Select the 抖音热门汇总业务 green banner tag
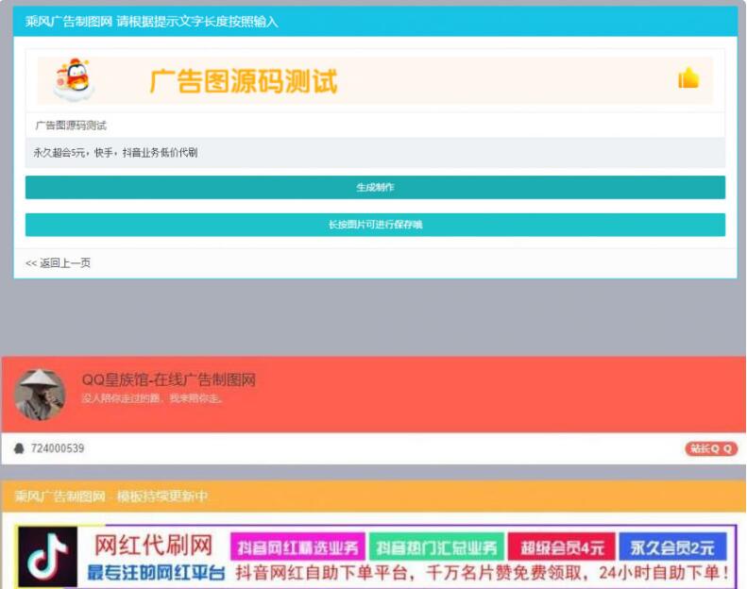Screen dimensions: 747x589 pos(435,547)
